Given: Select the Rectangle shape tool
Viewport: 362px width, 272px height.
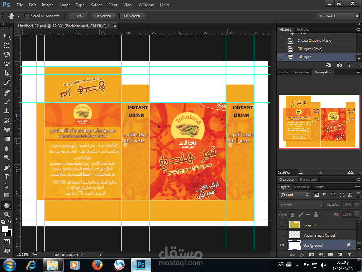Looking at the screenshot, I should 7,195.
